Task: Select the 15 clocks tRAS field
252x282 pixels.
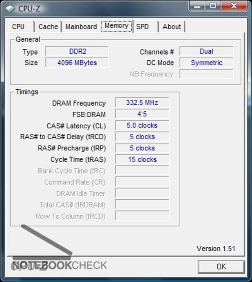Action: coord(142,159)
